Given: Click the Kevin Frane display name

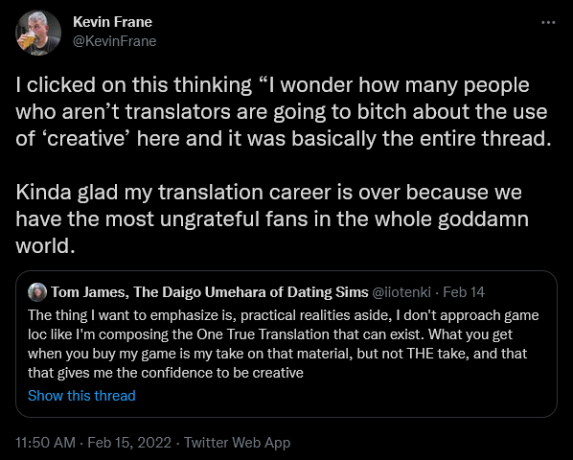Looking at the screenshot, I should tap(112, 22).
